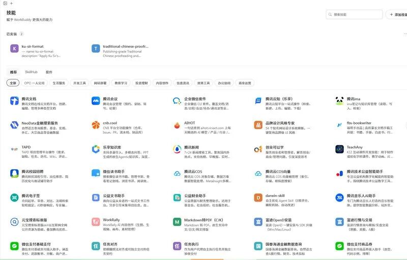Click the 腾讯云COS向量 icon
407x260 pixels.
tap(258, 174)
